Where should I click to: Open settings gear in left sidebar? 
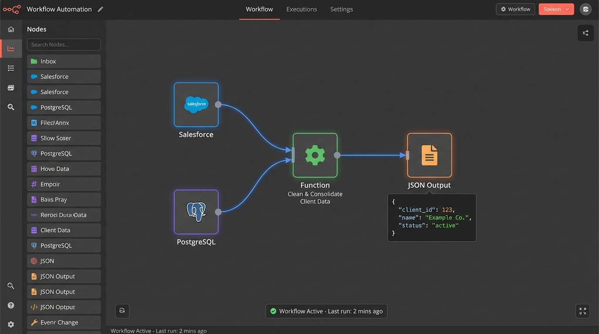(x=11, y=324)
